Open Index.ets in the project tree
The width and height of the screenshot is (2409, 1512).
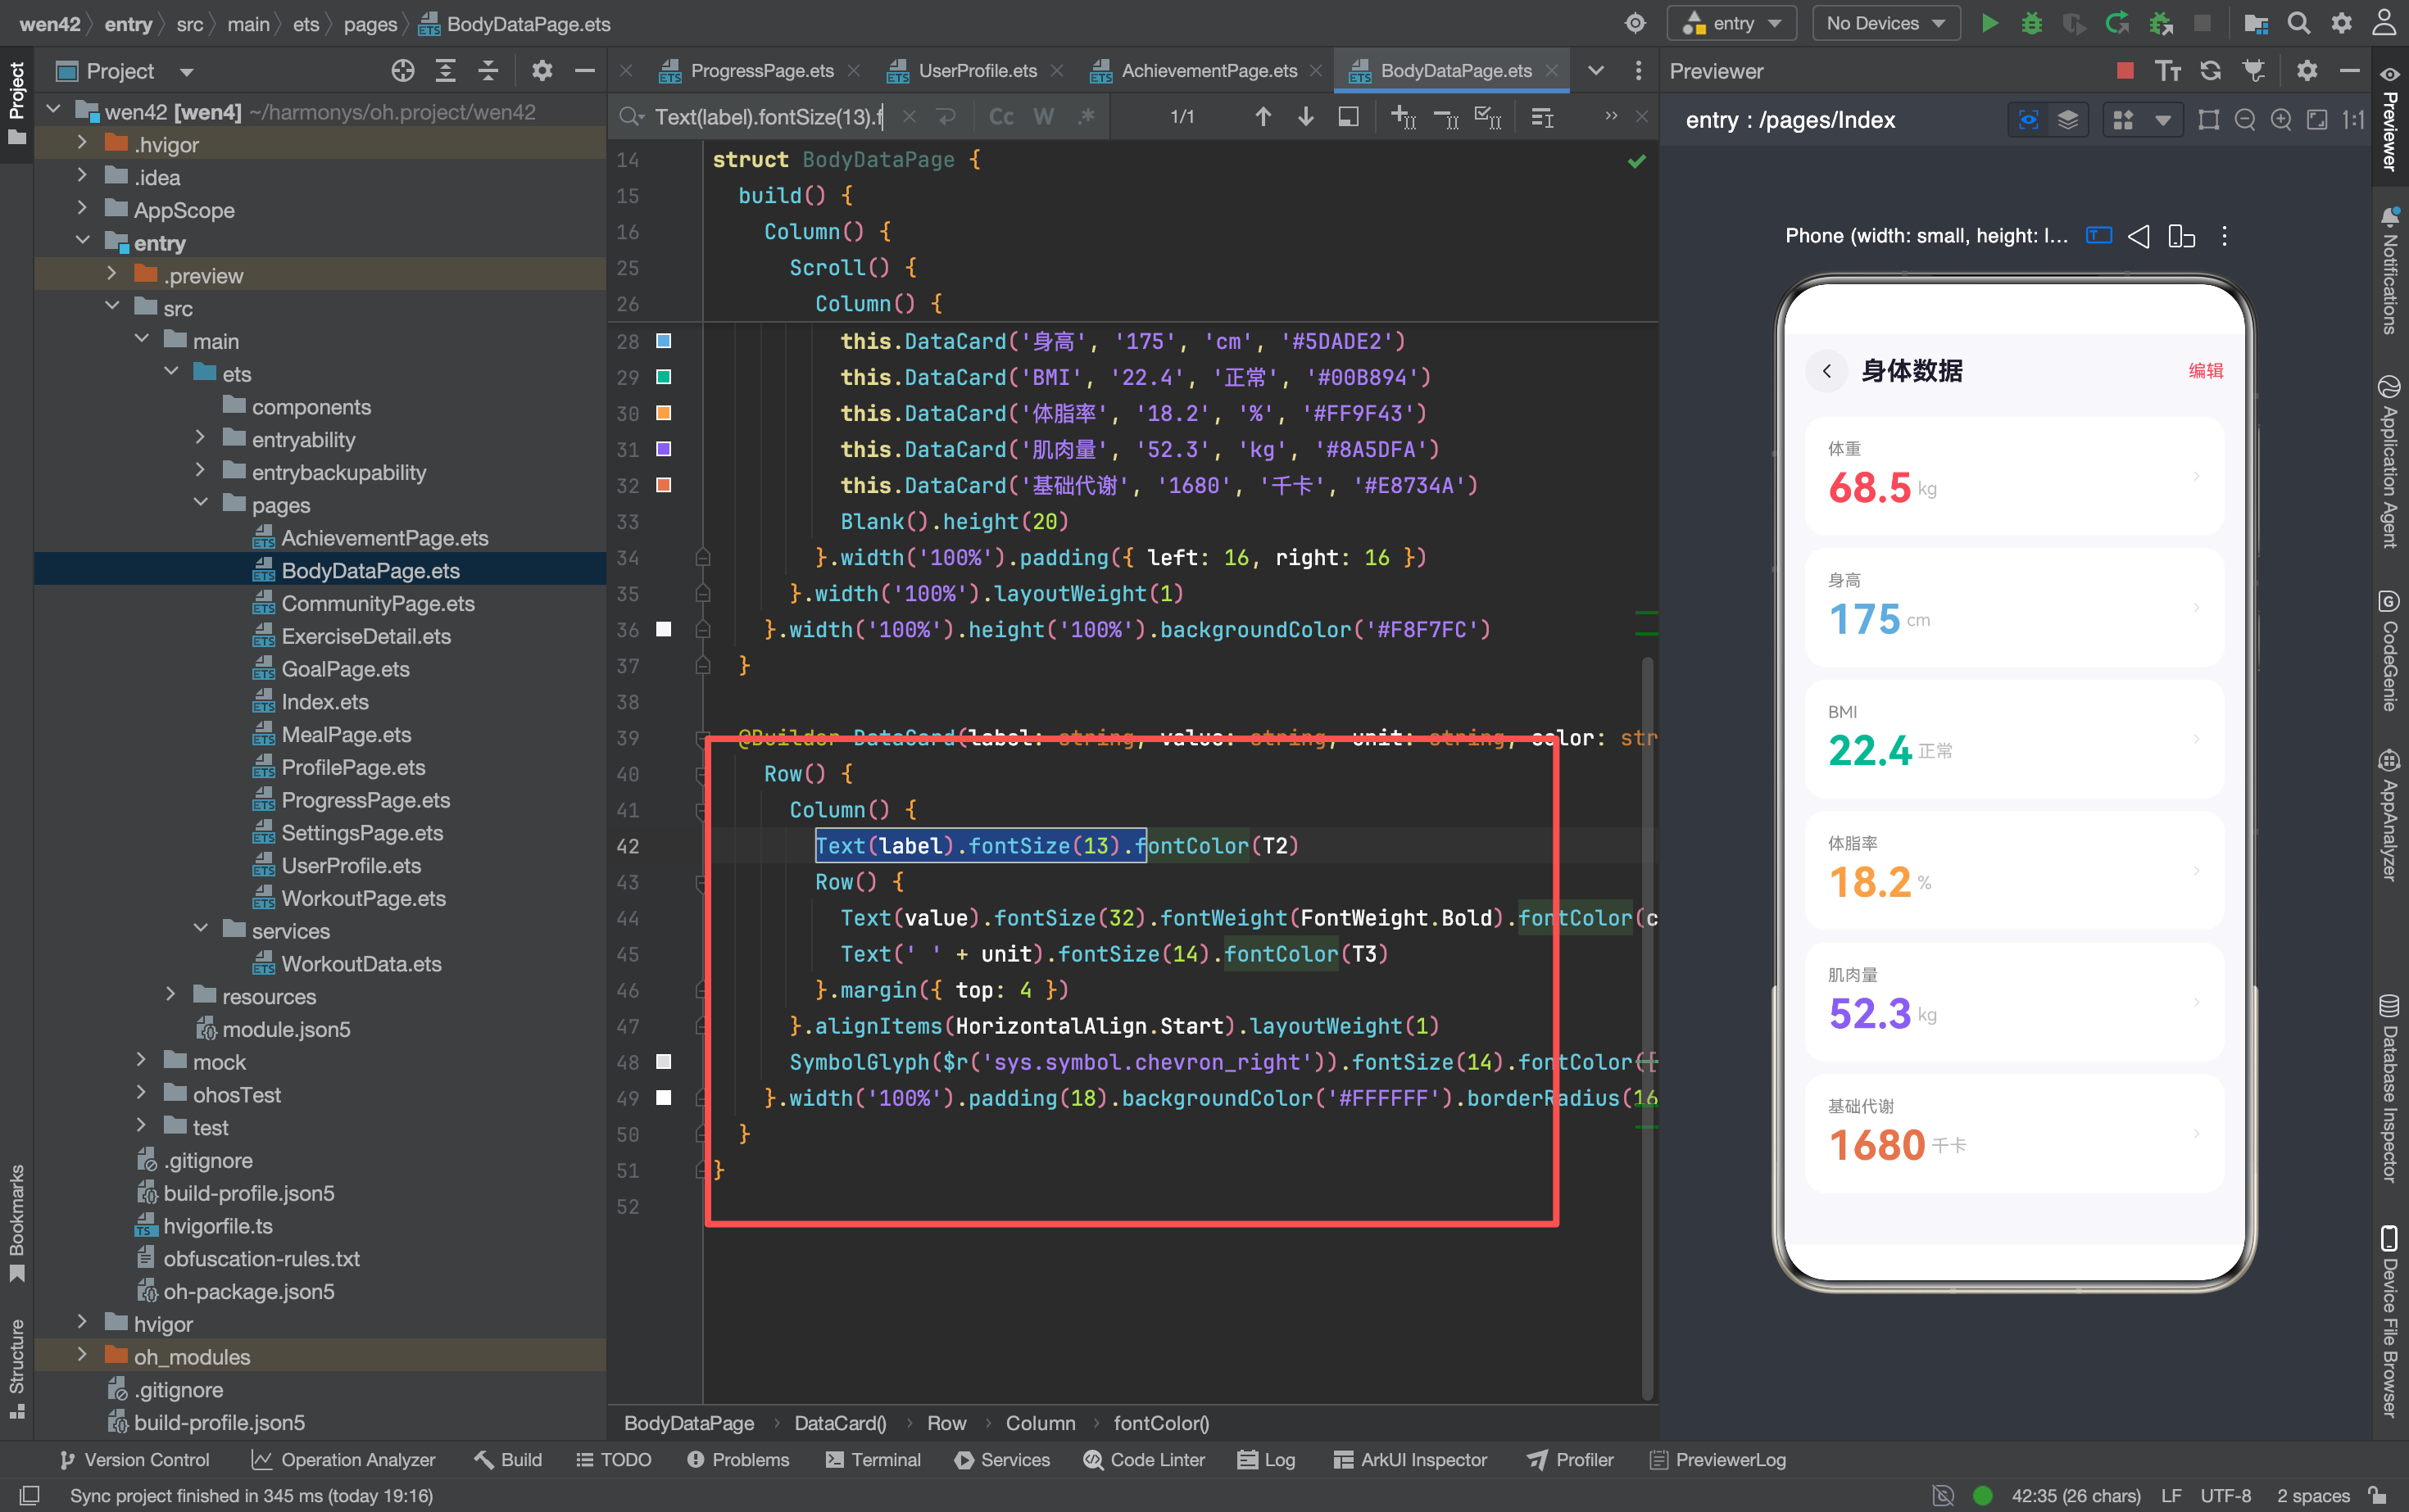point(325,701)
